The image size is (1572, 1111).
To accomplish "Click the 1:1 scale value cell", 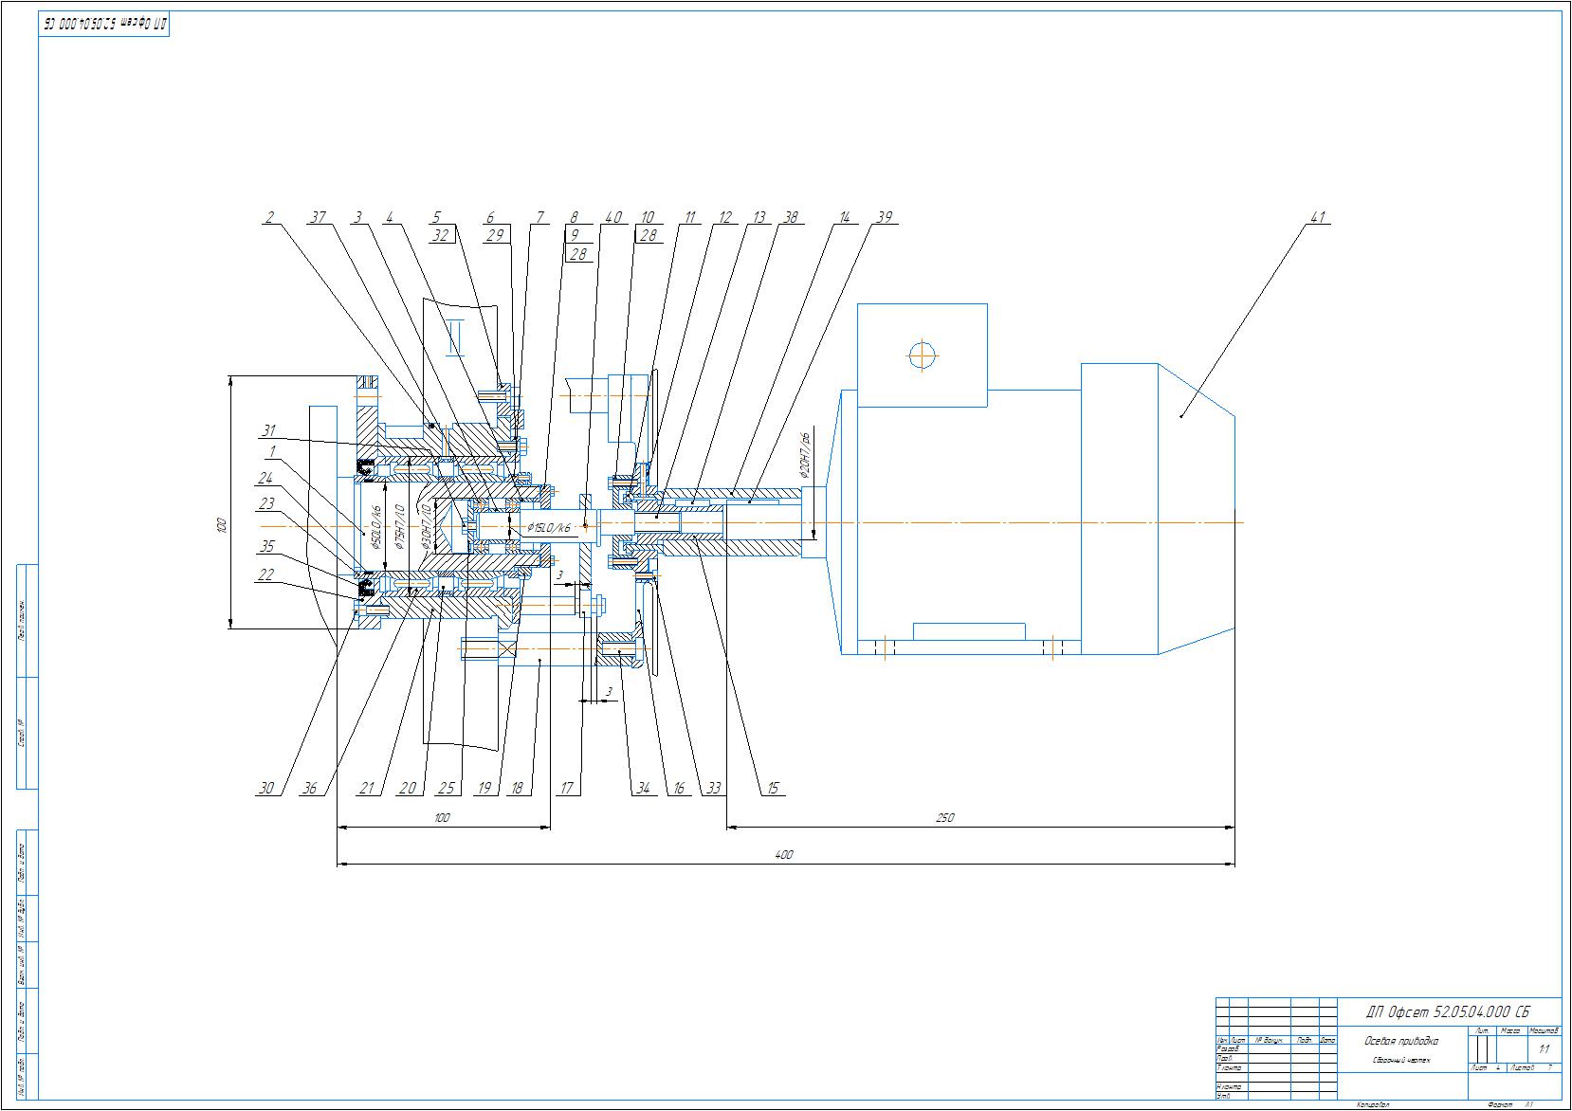I will [x=1544, y=1049].
